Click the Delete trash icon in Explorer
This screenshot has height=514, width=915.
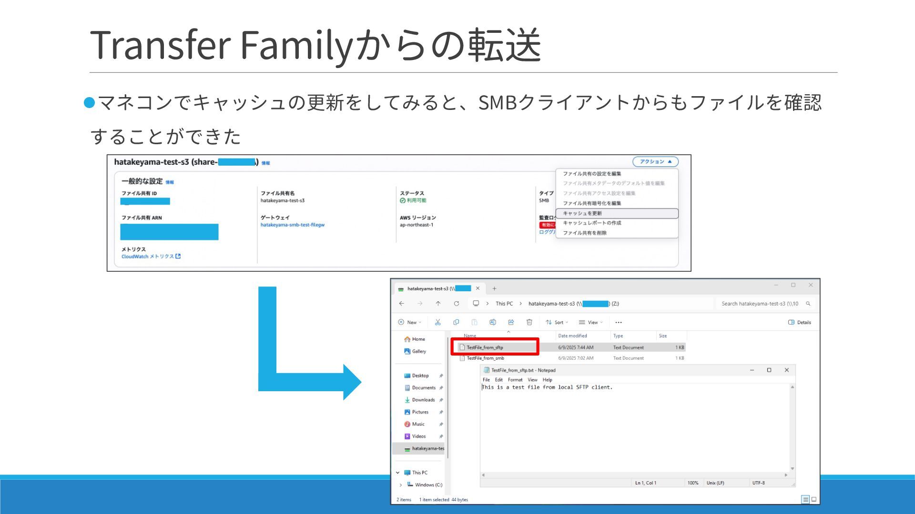[x=529, y=322]
